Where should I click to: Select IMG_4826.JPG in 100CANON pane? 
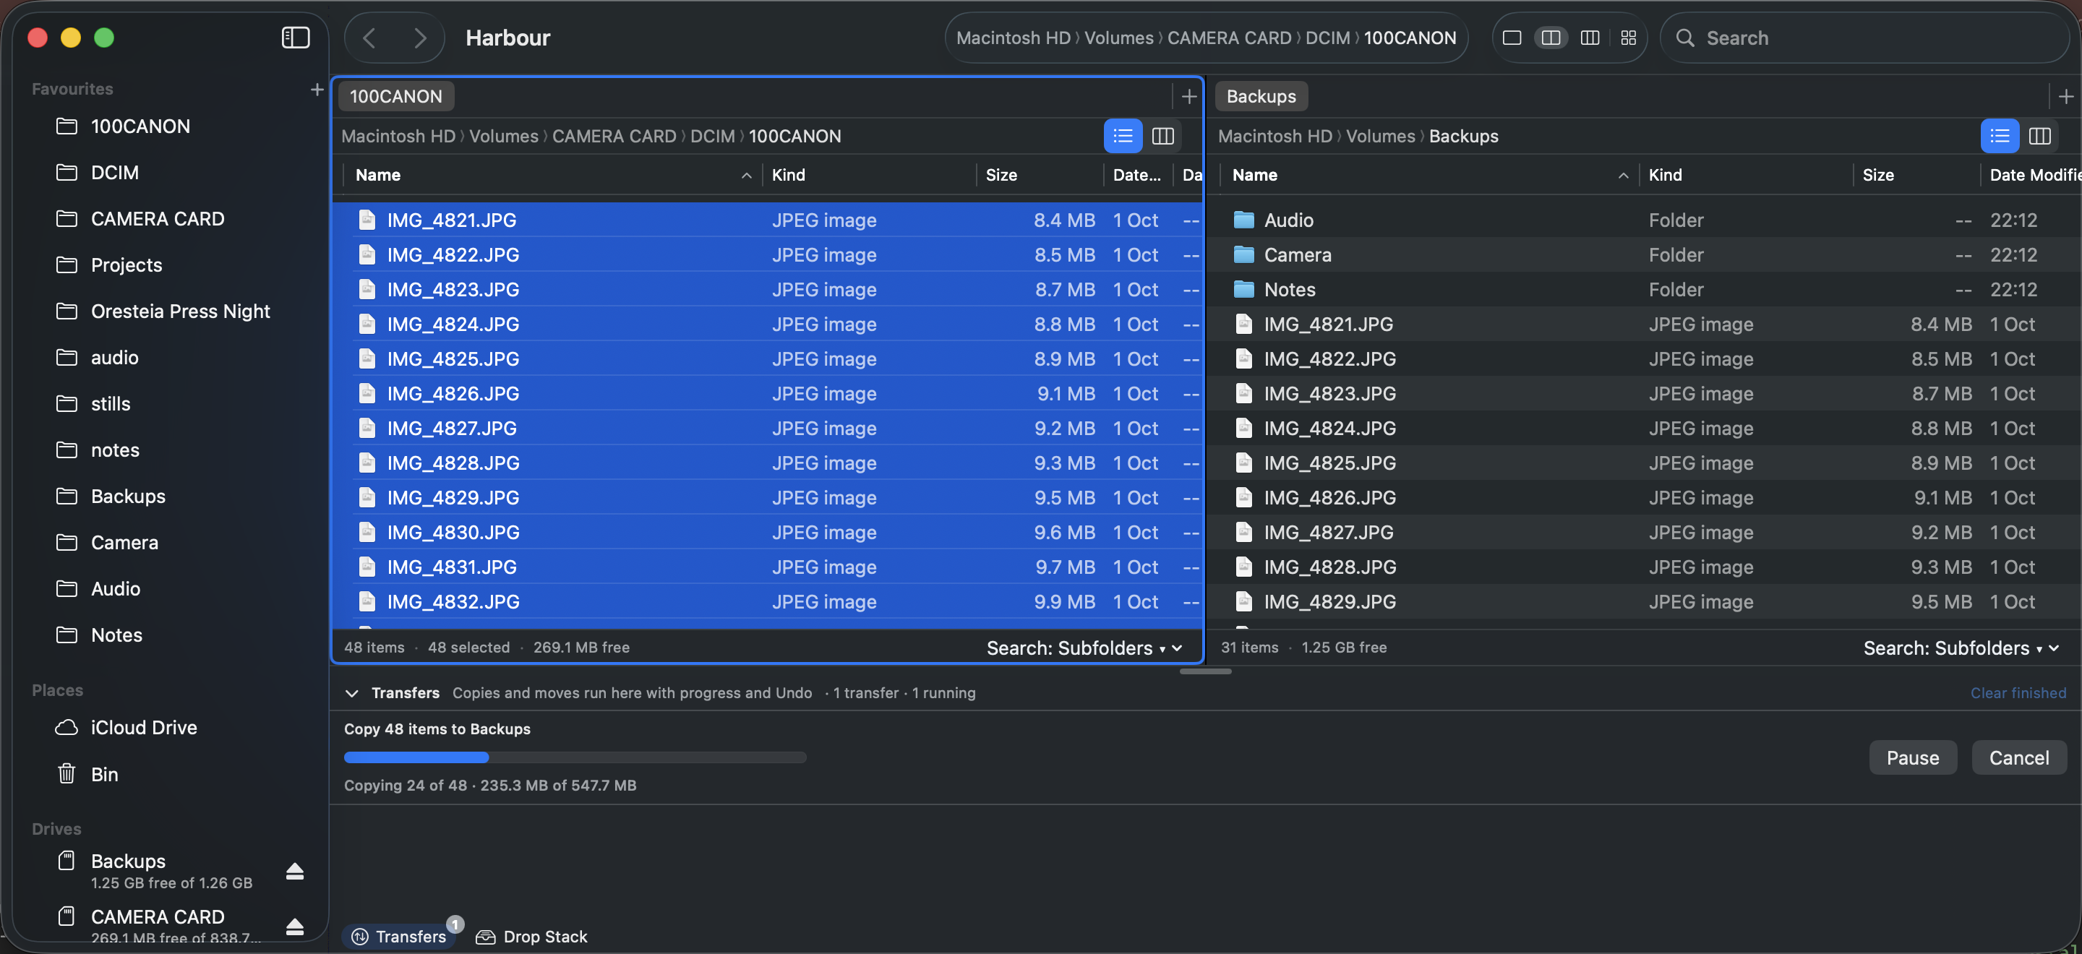[766, 393]
